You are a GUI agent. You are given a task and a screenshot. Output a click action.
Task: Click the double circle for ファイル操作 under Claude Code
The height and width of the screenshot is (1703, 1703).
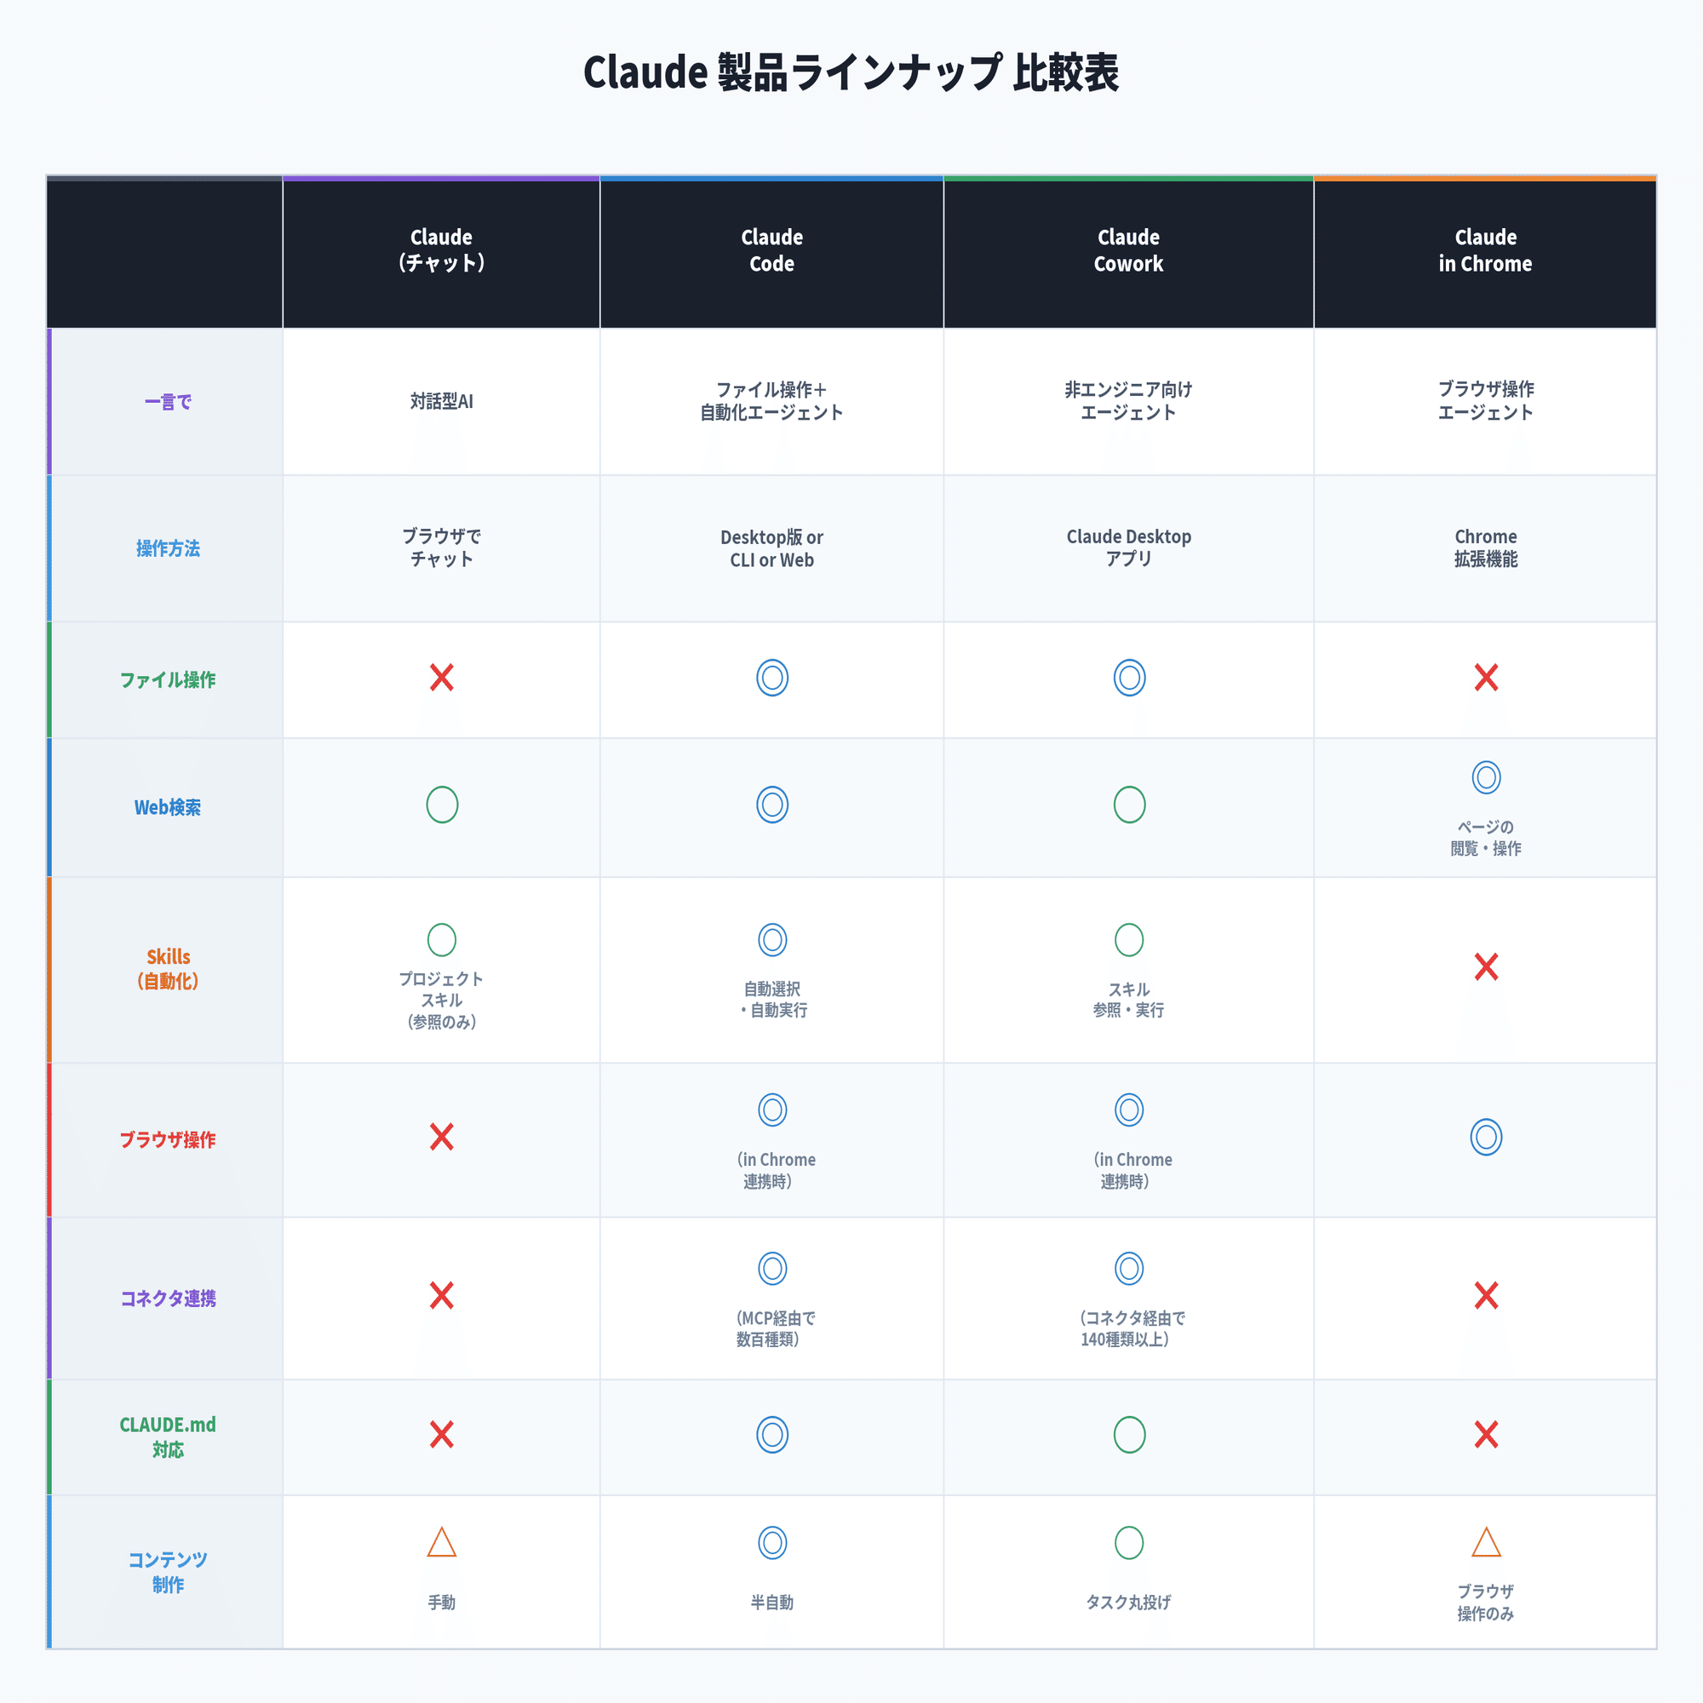(772, 678)
